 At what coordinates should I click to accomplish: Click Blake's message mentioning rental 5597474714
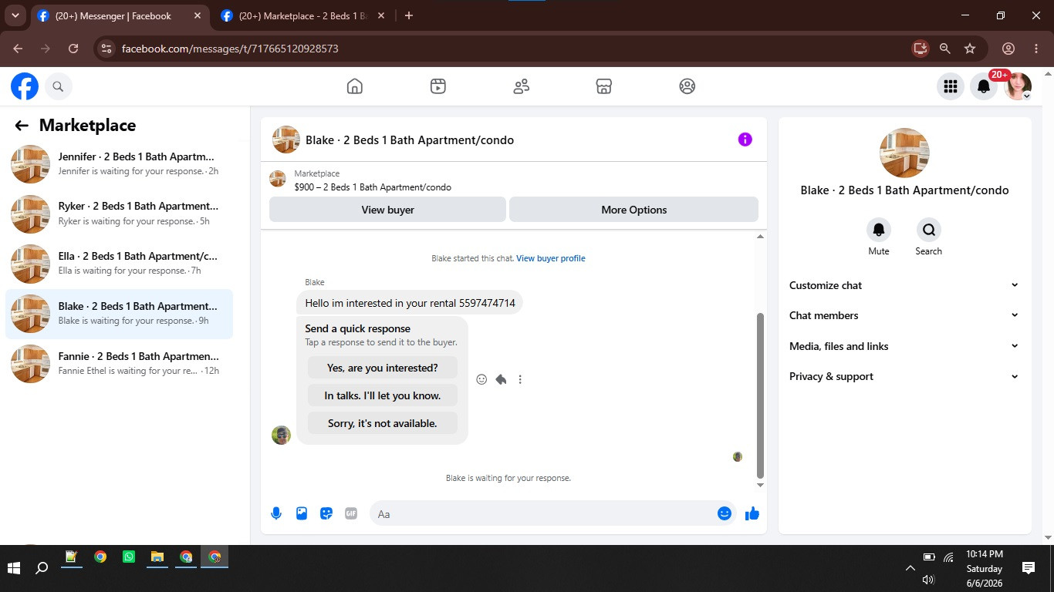coord(410,303)
